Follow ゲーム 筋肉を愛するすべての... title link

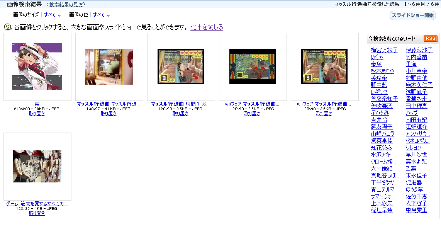pos(37,203)
